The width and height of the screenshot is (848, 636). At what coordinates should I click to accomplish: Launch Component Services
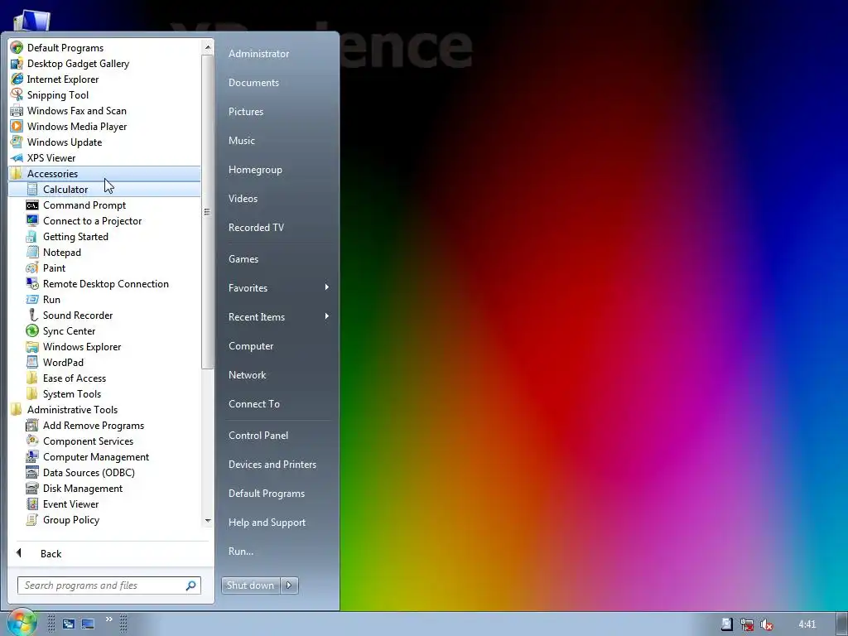click(104, 441)
